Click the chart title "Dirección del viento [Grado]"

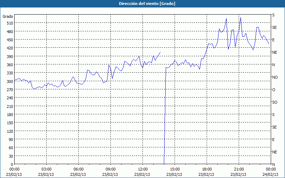(x=147, y=4)
